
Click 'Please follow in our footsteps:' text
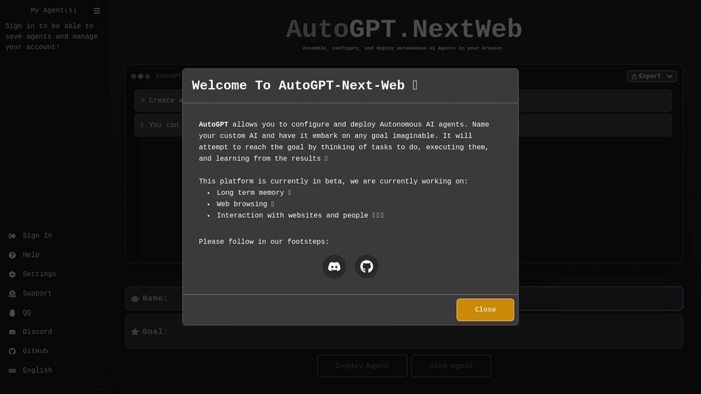tap(264, 242)
